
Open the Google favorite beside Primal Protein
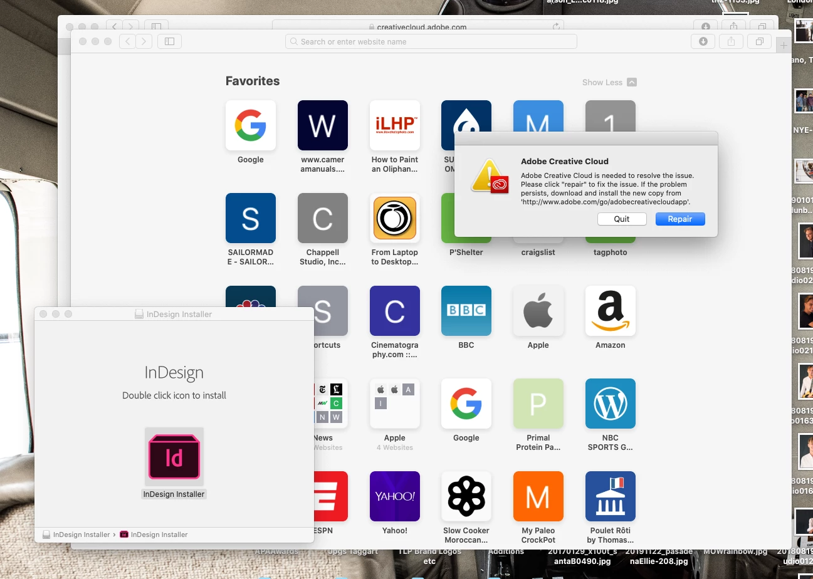(466, 404)
